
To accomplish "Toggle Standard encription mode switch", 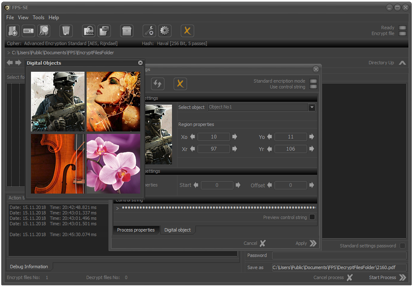I will 313,81.
